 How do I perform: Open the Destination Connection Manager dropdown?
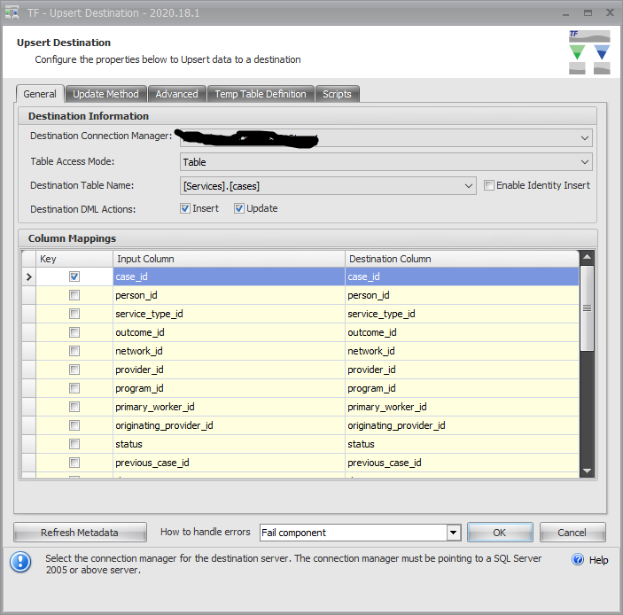click(x=585, y=138)
